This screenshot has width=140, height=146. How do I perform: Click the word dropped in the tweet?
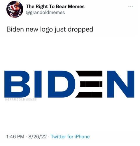[80, 29]
